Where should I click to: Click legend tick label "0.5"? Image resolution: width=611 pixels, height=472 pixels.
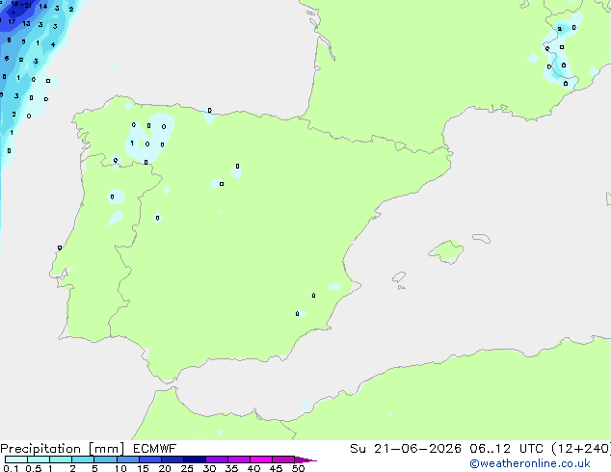[x=34, y=468]
